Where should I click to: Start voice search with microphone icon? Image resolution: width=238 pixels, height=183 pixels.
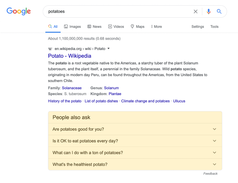click(208, 11)
